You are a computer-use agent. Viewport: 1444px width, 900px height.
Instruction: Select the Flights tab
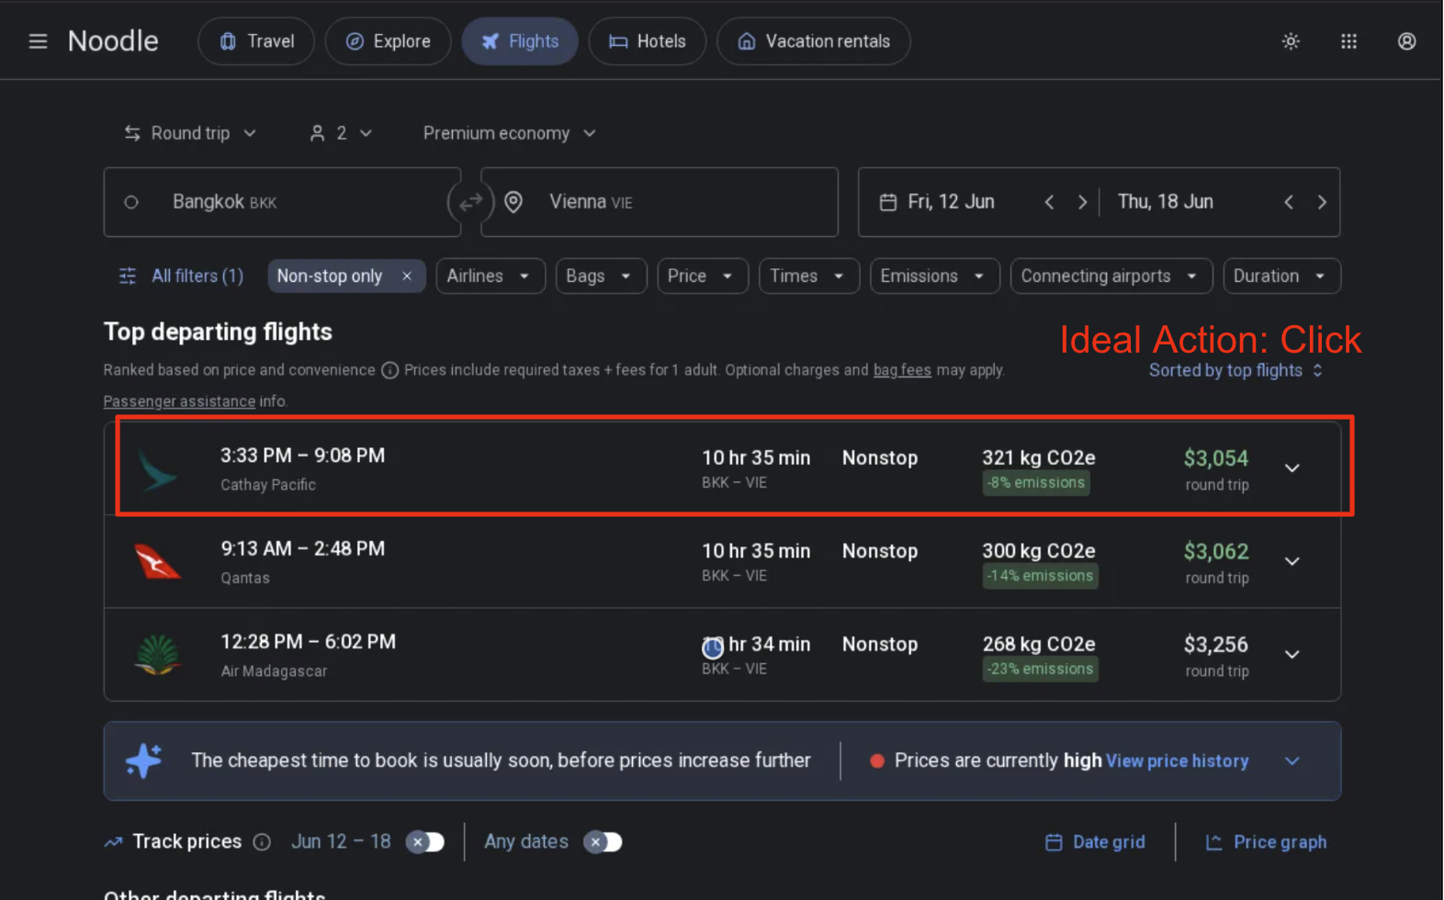(520, 41)
